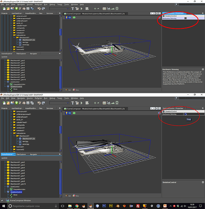Collapse the AnimControl node in upper SceneExplorer tree
This screenshot has height=209, width=205.
5,82
